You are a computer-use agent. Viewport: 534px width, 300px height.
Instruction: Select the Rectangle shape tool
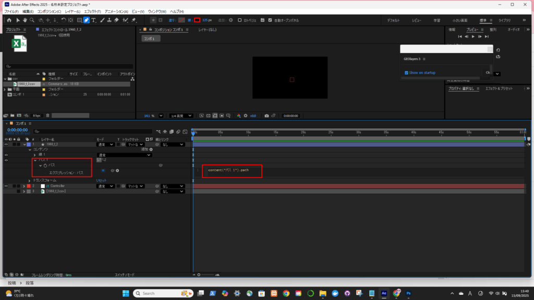79,20
